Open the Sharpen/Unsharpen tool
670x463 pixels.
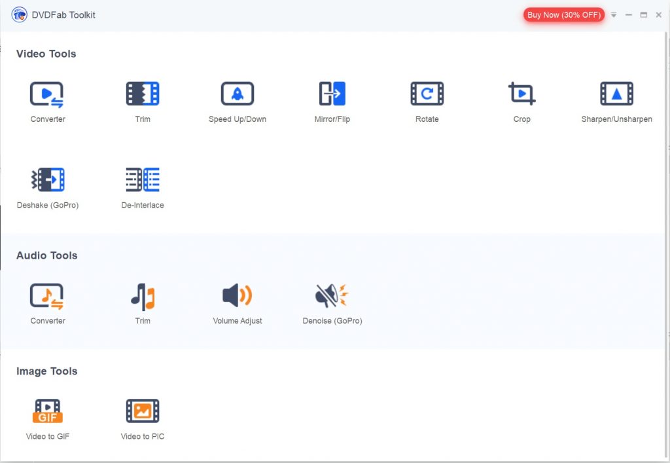[616, 94]
